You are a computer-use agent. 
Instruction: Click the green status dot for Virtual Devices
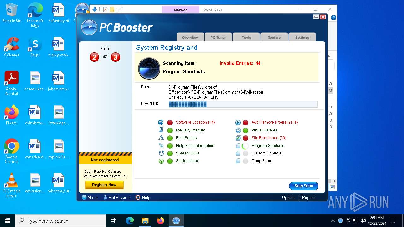click(x=246, y=130)
